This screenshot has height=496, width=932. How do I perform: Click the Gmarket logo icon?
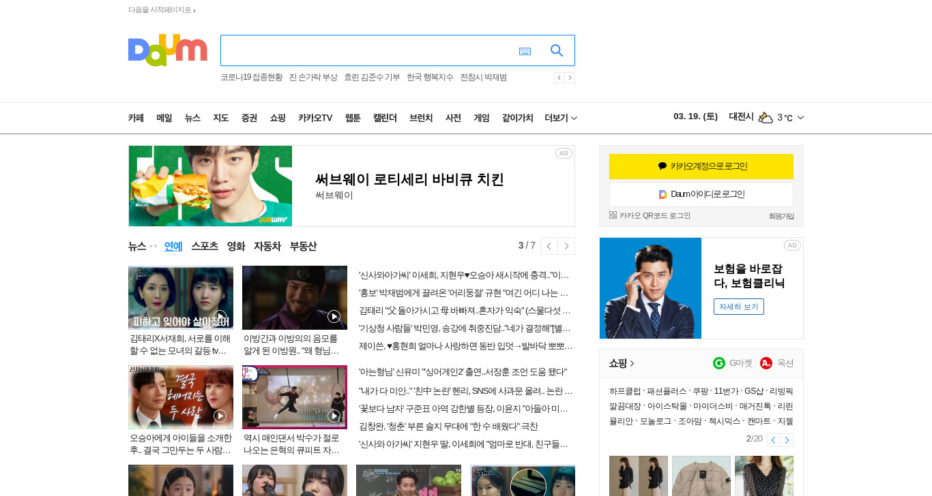(x=719, y=363)
